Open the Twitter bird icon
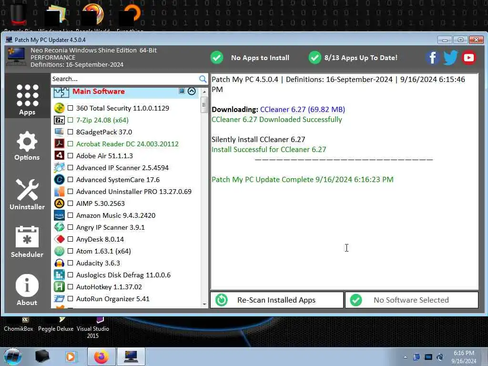The height and width of the screenshot is (366, 488). point(450,58)
